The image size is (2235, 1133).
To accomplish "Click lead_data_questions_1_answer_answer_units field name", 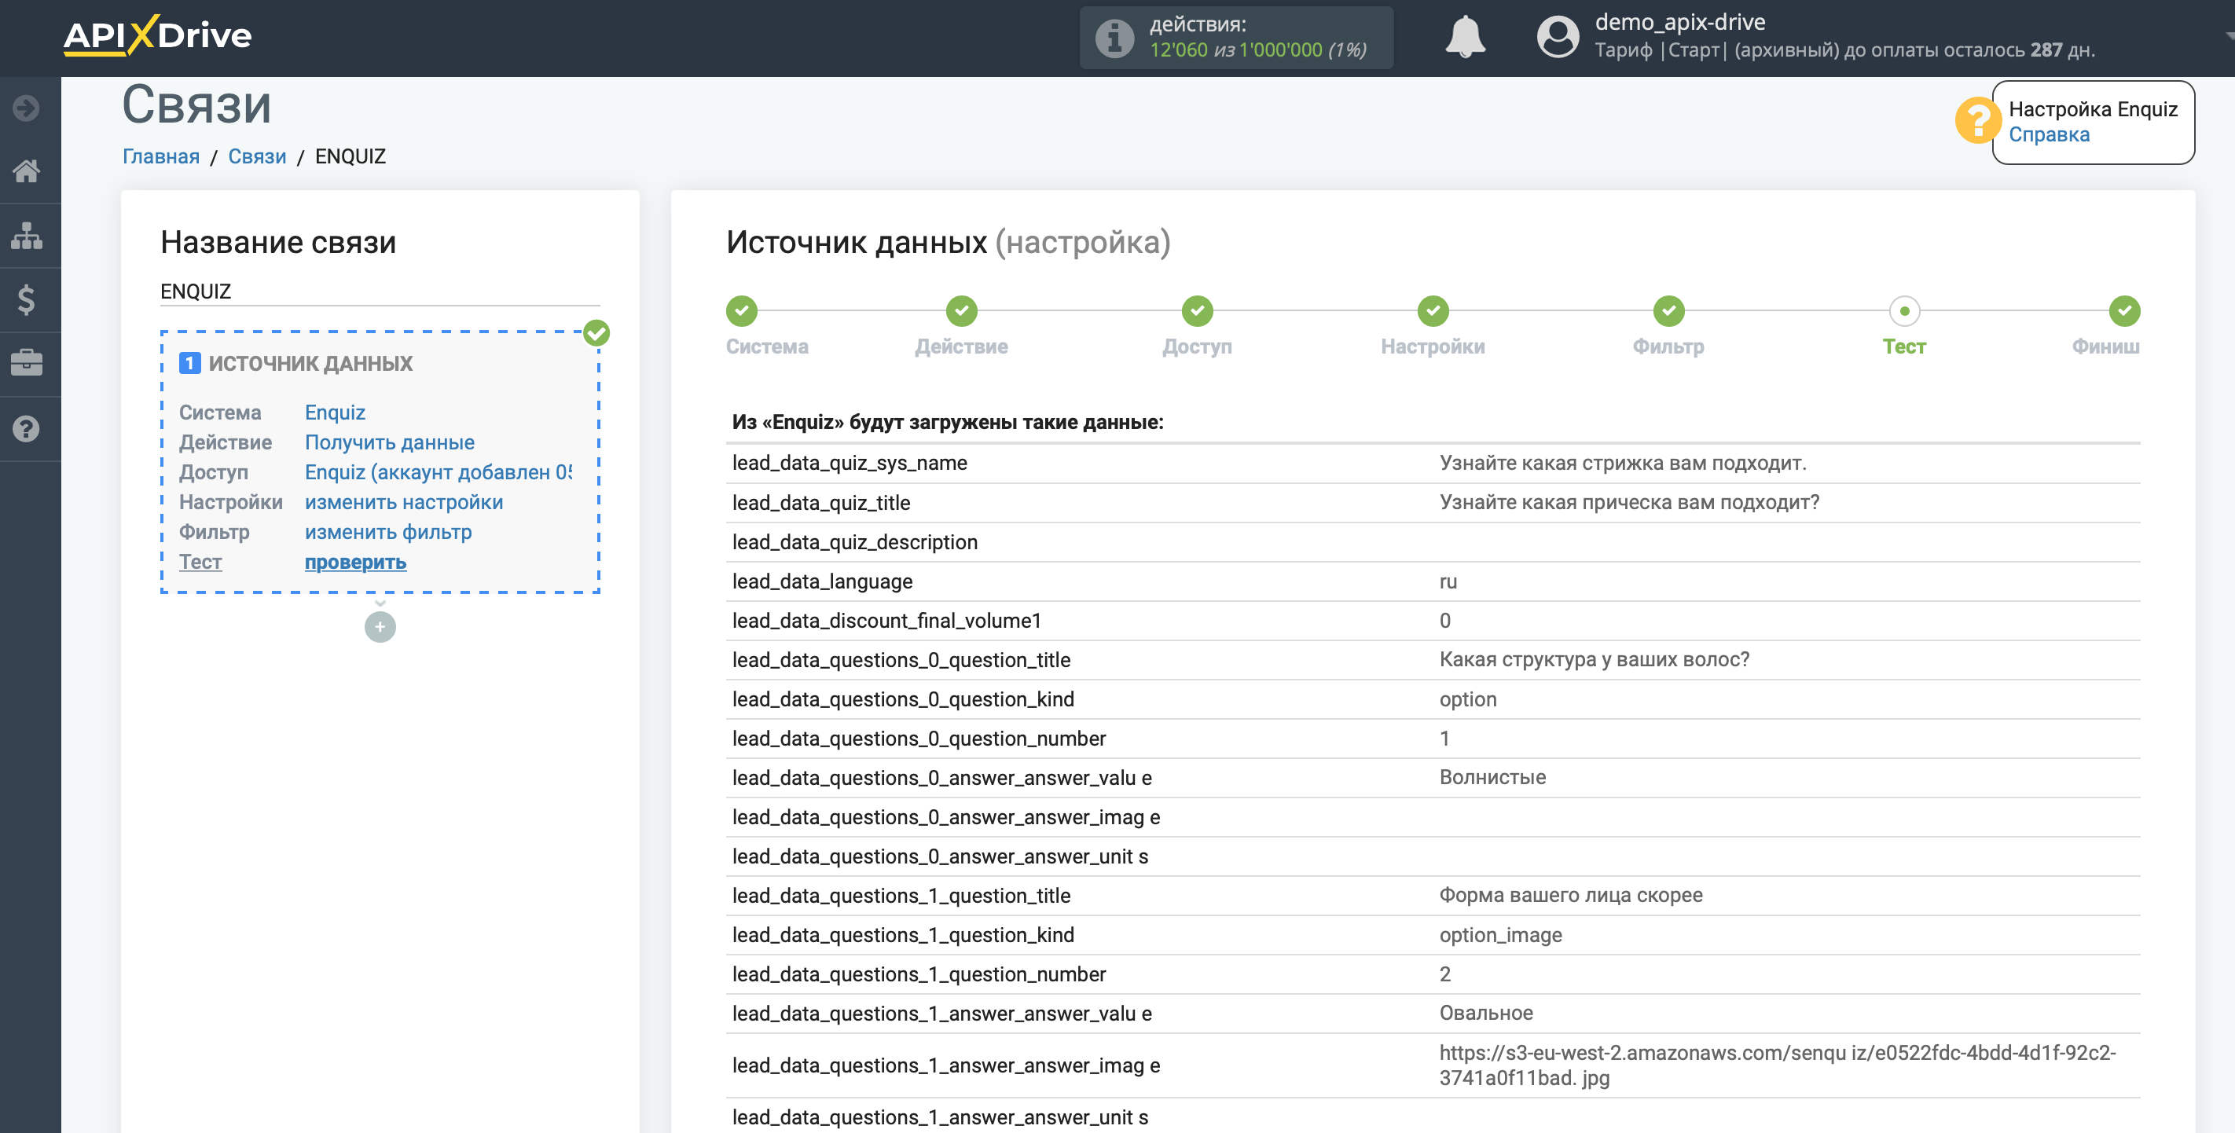I will pyautogui.click(x=940, y=1117).
